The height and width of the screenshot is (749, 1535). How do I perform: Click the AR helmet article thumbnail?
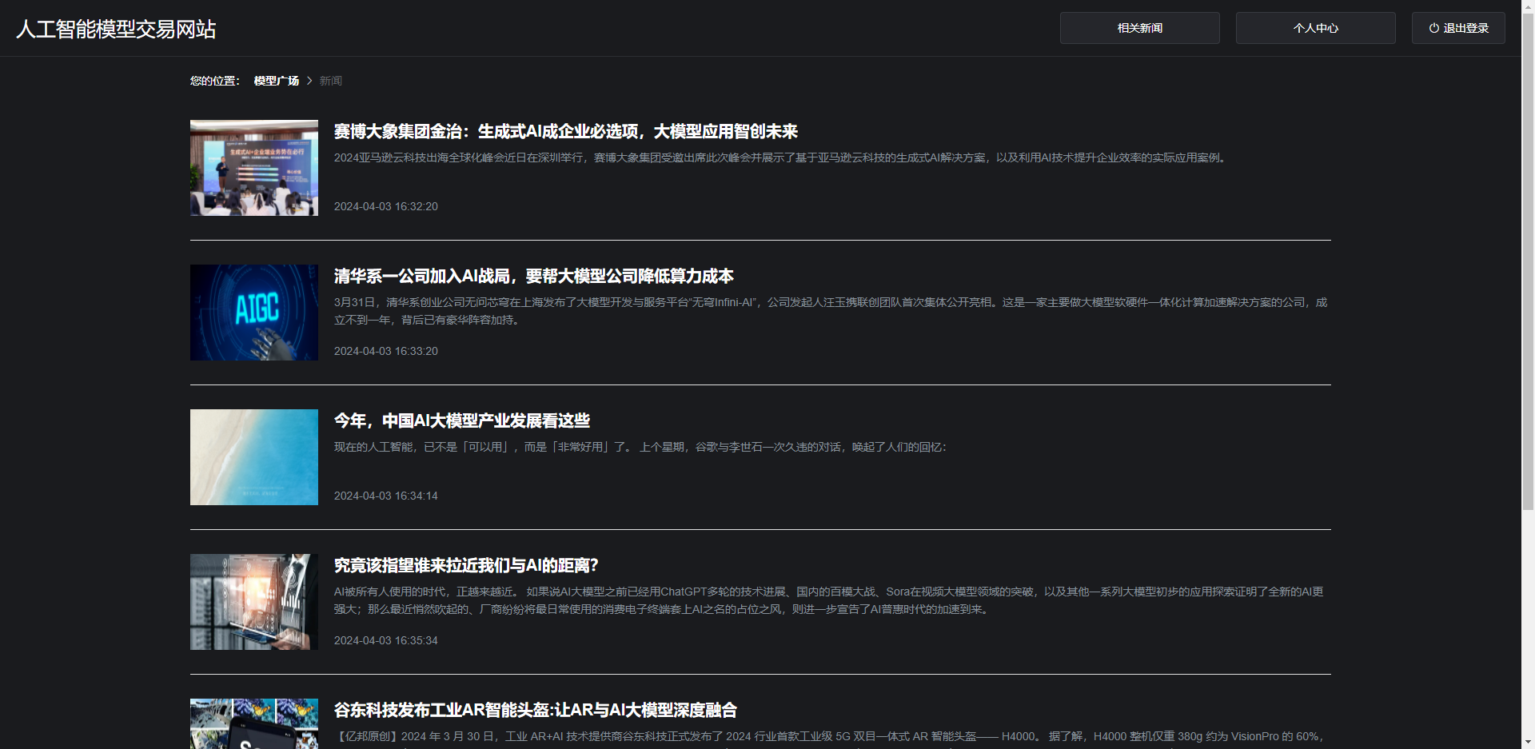click(x=253, y=724)
